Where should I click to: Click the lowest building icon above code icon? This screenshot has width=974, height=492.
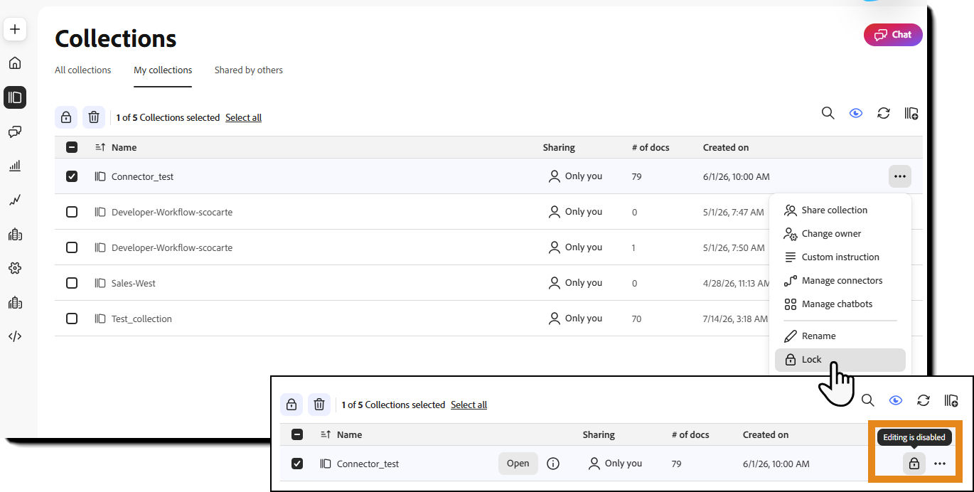15,302
